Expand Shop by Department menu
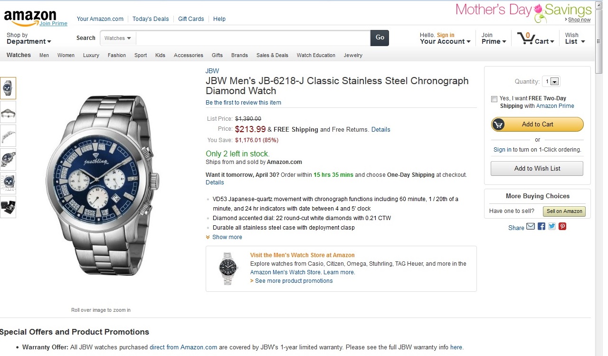Image resolution: width=608 pixels, height=356 pixels. (28, 38)
